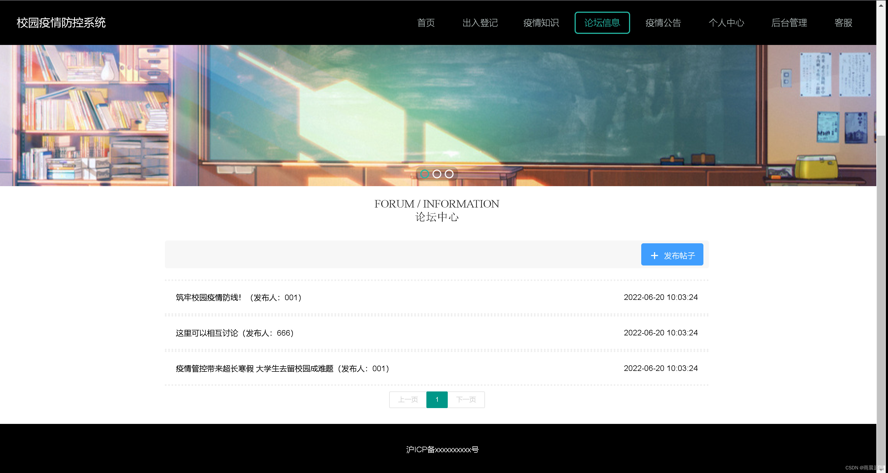Click timestamp of post 疫情管控带来超长寒假

(660, 368)
